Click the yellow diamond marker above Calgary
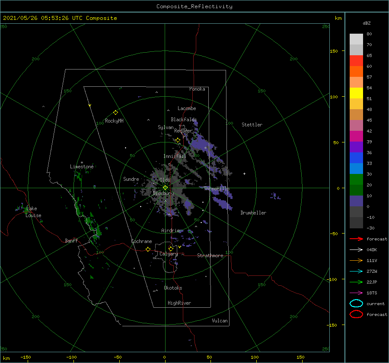The height and width of the screenshot is (363, 389). (x=171, y=249)
